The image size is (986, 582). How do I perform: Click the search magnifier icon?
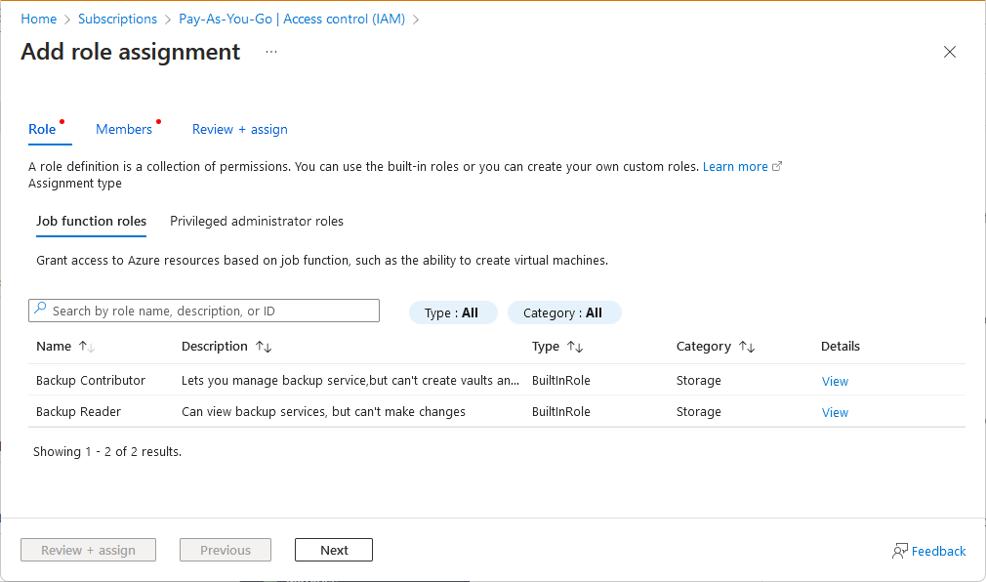click(40, 309)
